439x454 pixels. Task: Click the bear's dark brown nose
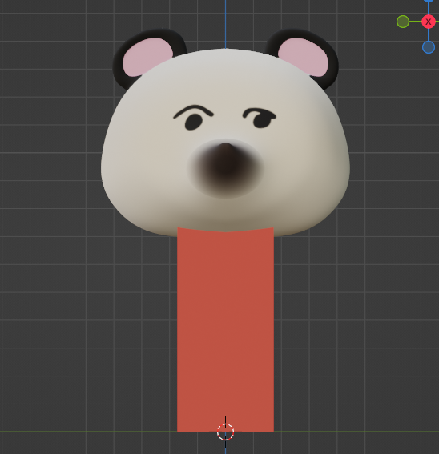pyautogui.click(x=225, y=168)
